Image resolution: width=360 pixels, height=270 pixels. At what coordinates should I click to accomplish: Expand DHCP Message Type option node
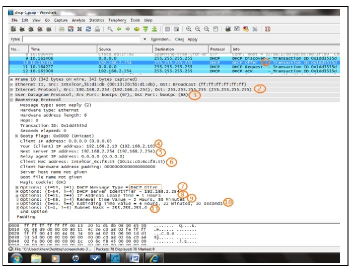pyautogui.click(x=17, y=187)
